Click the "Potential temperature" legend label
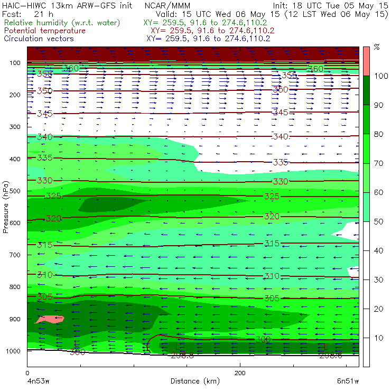Screen dimensions: 391x391 (x=44, y=31)
